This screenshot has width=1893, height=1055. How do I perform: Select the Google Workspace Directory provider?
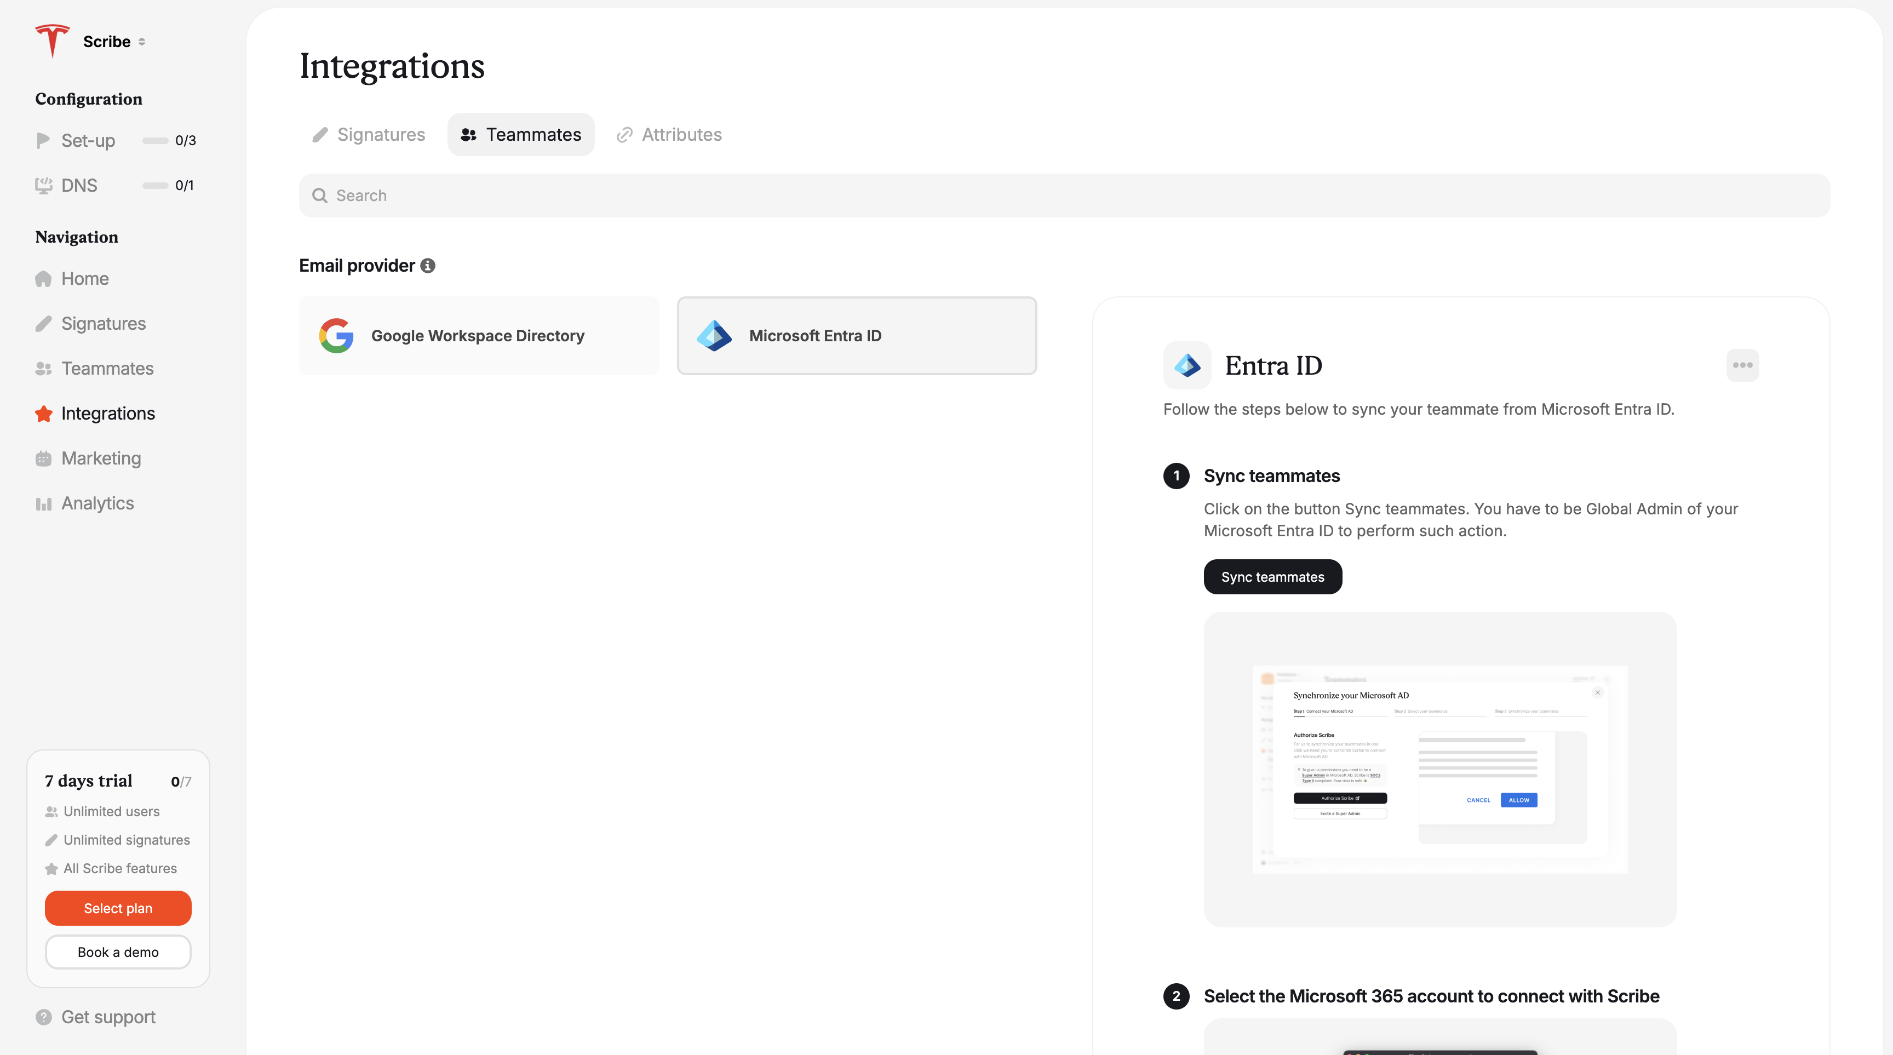pyautogui.click(x=478, y=336)
